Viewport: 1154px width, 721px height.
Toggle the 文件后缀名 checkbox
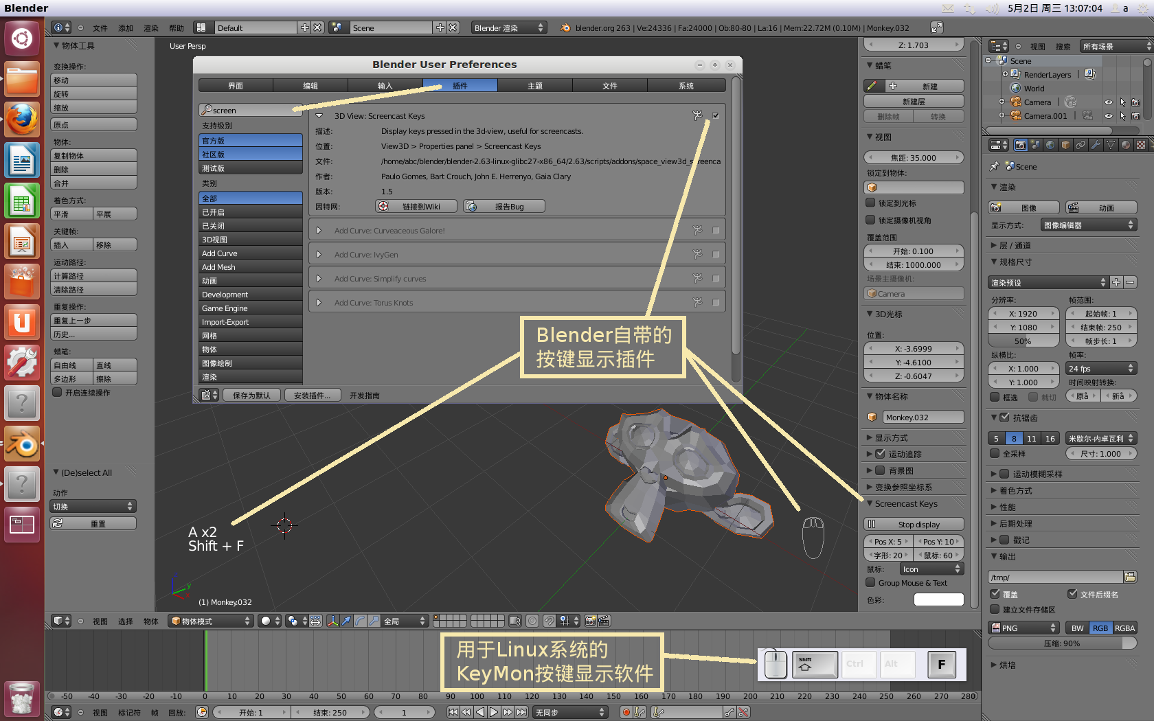pyautogui.click(x=1072, y=593)
